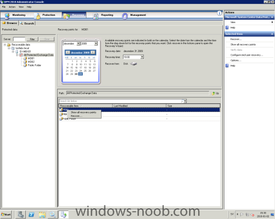Collapse the Microsoft System Center actions section
This screenshot has height=219, width=275.
[272, 17]
